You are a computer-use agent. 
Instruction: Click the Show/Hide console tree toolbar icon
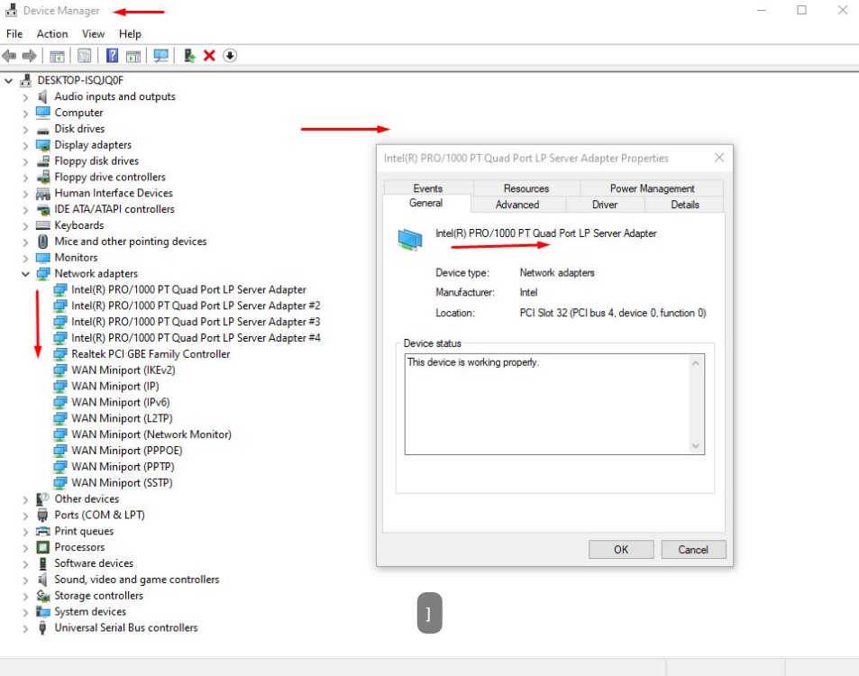pos(57,56)
